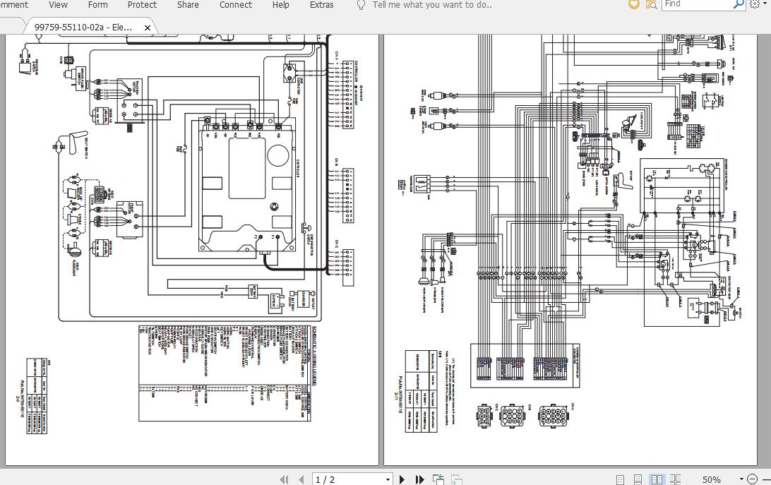771x485 pixels.
Task: Open the Share ribbon tab
Action: point(188,5)
